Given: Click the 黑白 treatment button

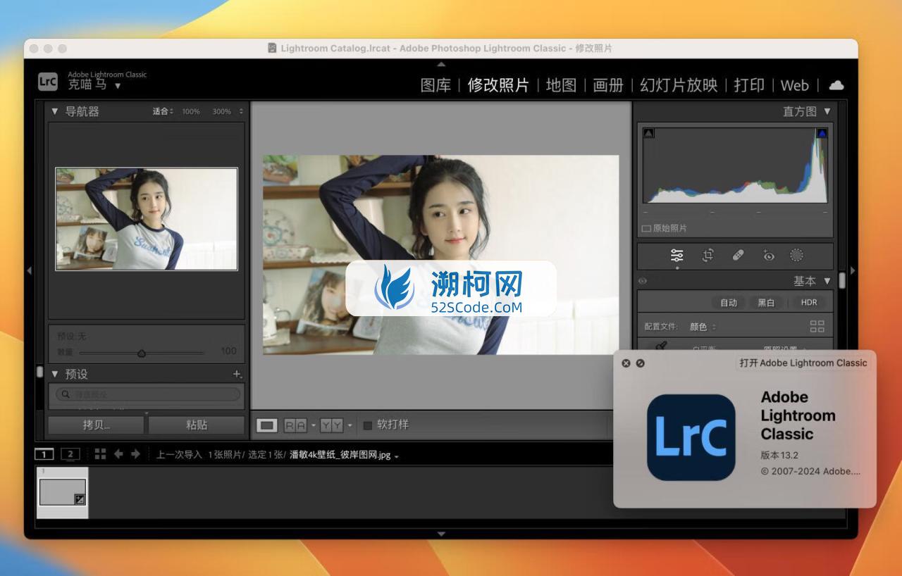Looking at the screenshot, I should 766,302.
